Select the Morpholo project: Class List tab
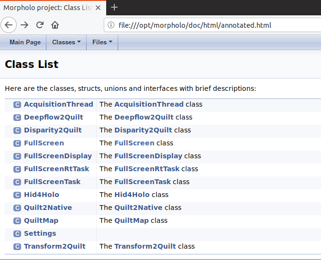The width and height of the screenshot is (321, 274). click(53, 8)
